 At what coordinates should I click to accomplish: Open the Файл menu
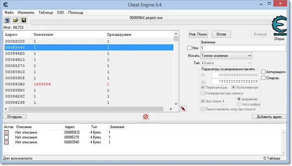(9, 13)
